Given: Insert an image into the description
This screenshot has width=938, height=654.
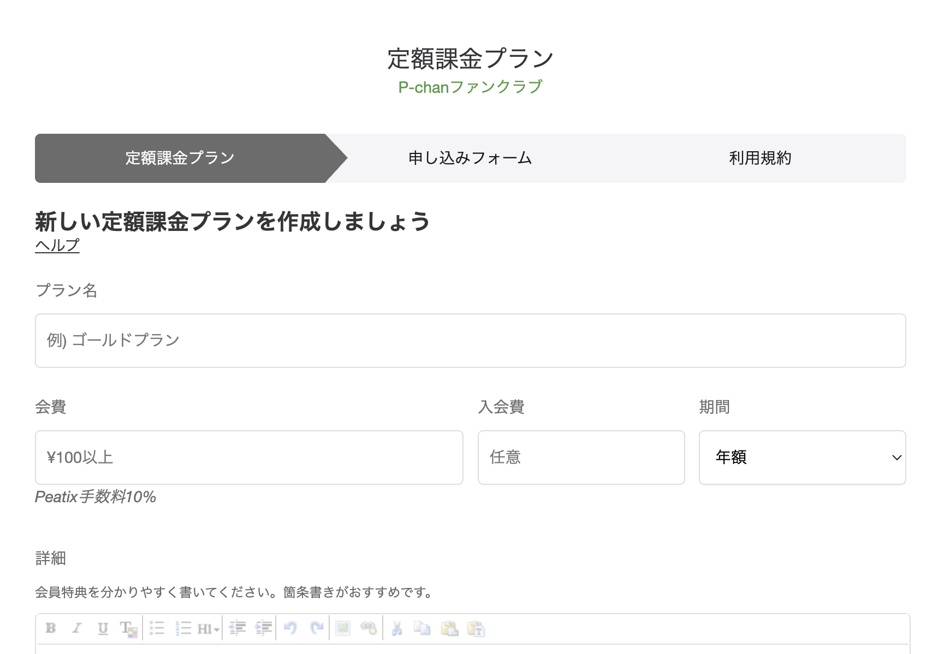Looking at the screenshot, I should pyautogui.click(x=343, y=628).
